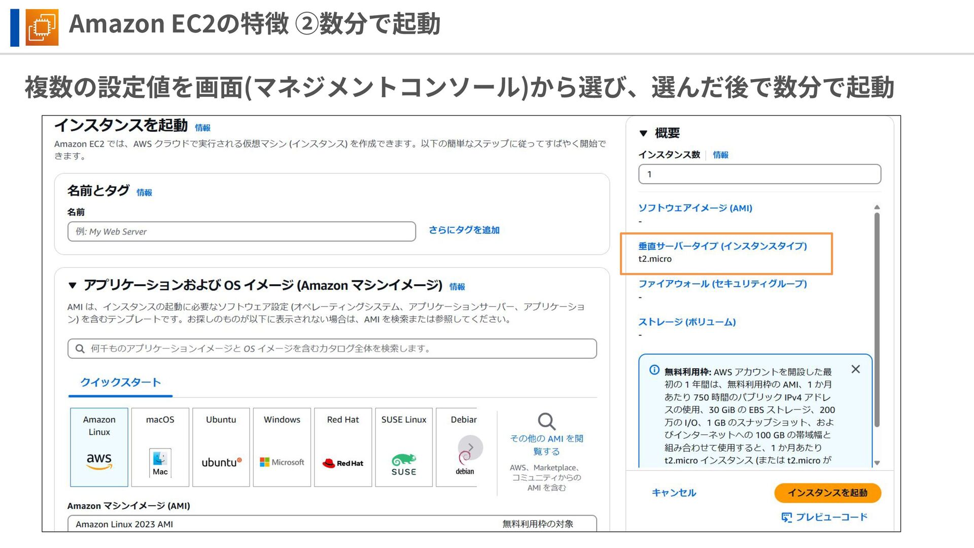Screen dimensions: 974x548
Task: Focus the instance name input field
Action: [241, 231]
